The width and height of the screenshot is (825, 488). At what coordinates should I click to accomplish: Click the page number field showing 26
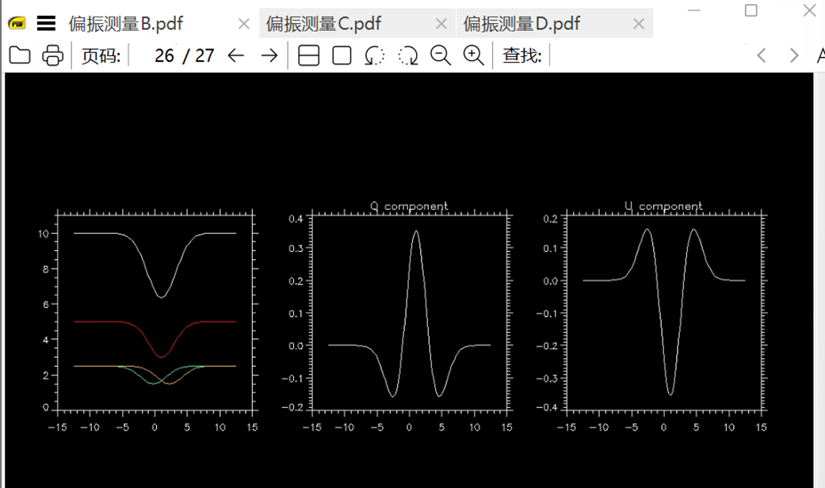click(x=163, y=55)
